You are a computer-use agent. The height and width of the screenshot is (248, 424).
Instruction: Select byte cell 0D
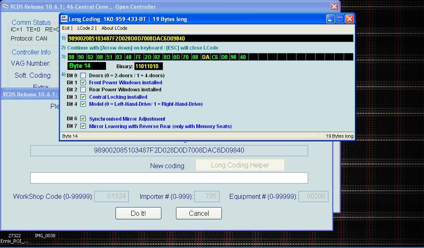tap(176, 57)
